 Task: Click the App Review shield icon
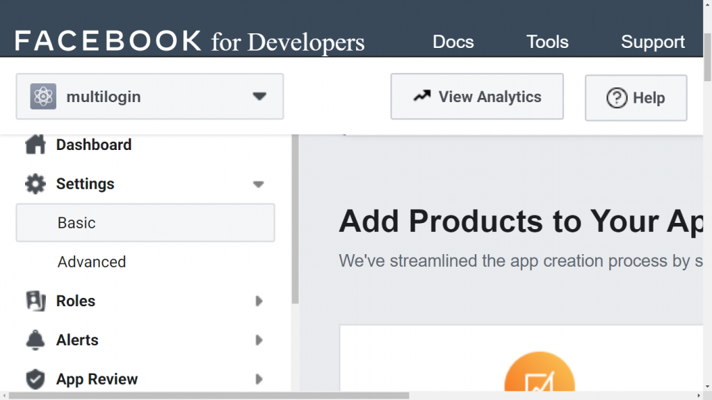(x=35, y=379)
